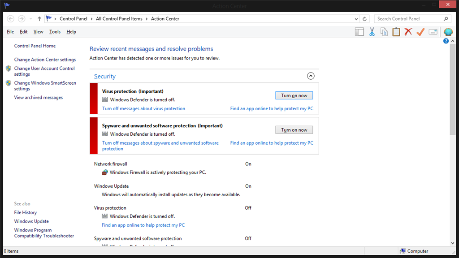The image size is (459, 258).
Task: Open Windows Program Compatibility Troubleshooter
Action: (x=44, y=233)
